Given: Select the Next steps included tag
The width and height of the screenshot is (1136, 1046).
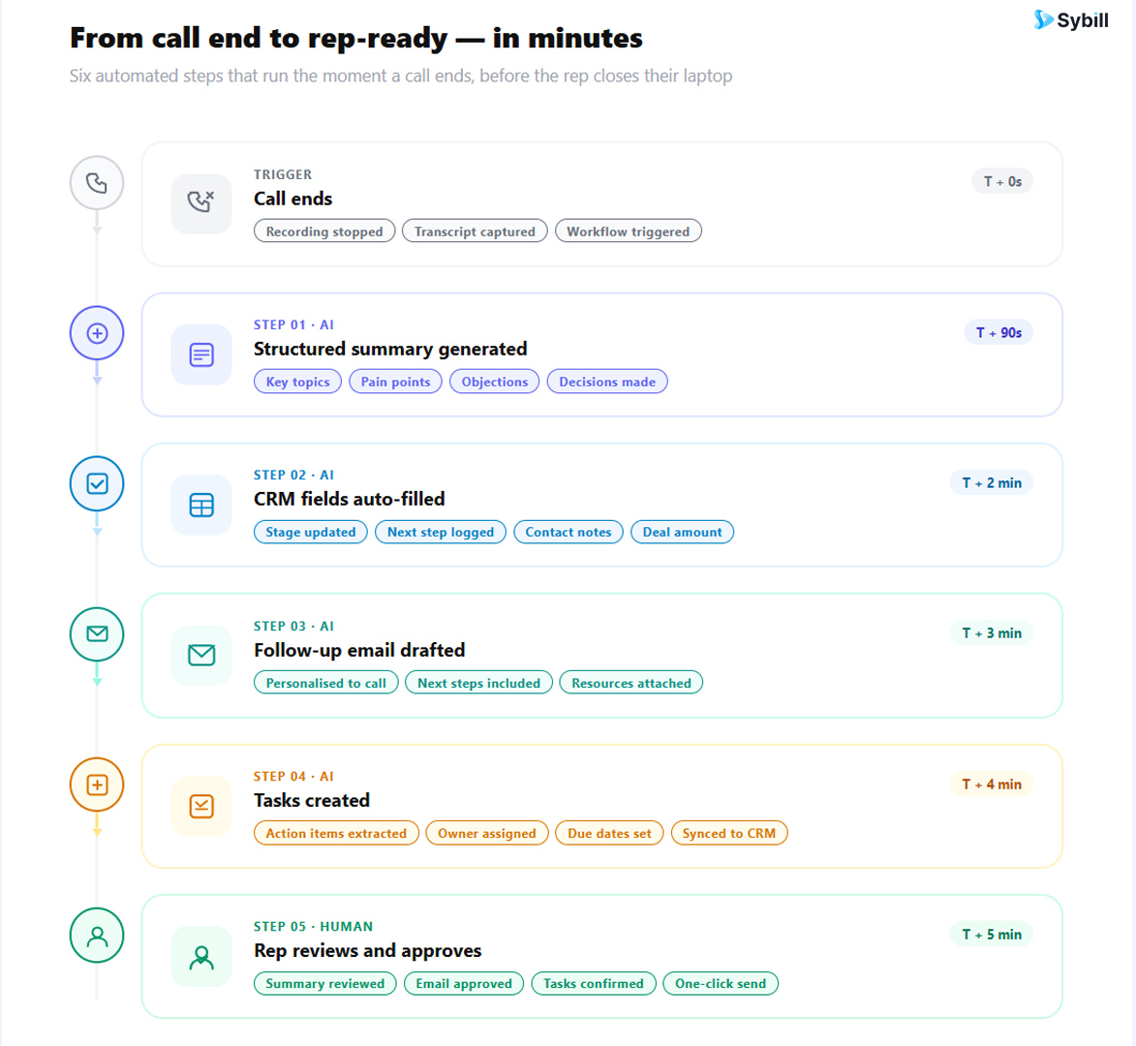Looking at the screenshot, I should (478, 683).
